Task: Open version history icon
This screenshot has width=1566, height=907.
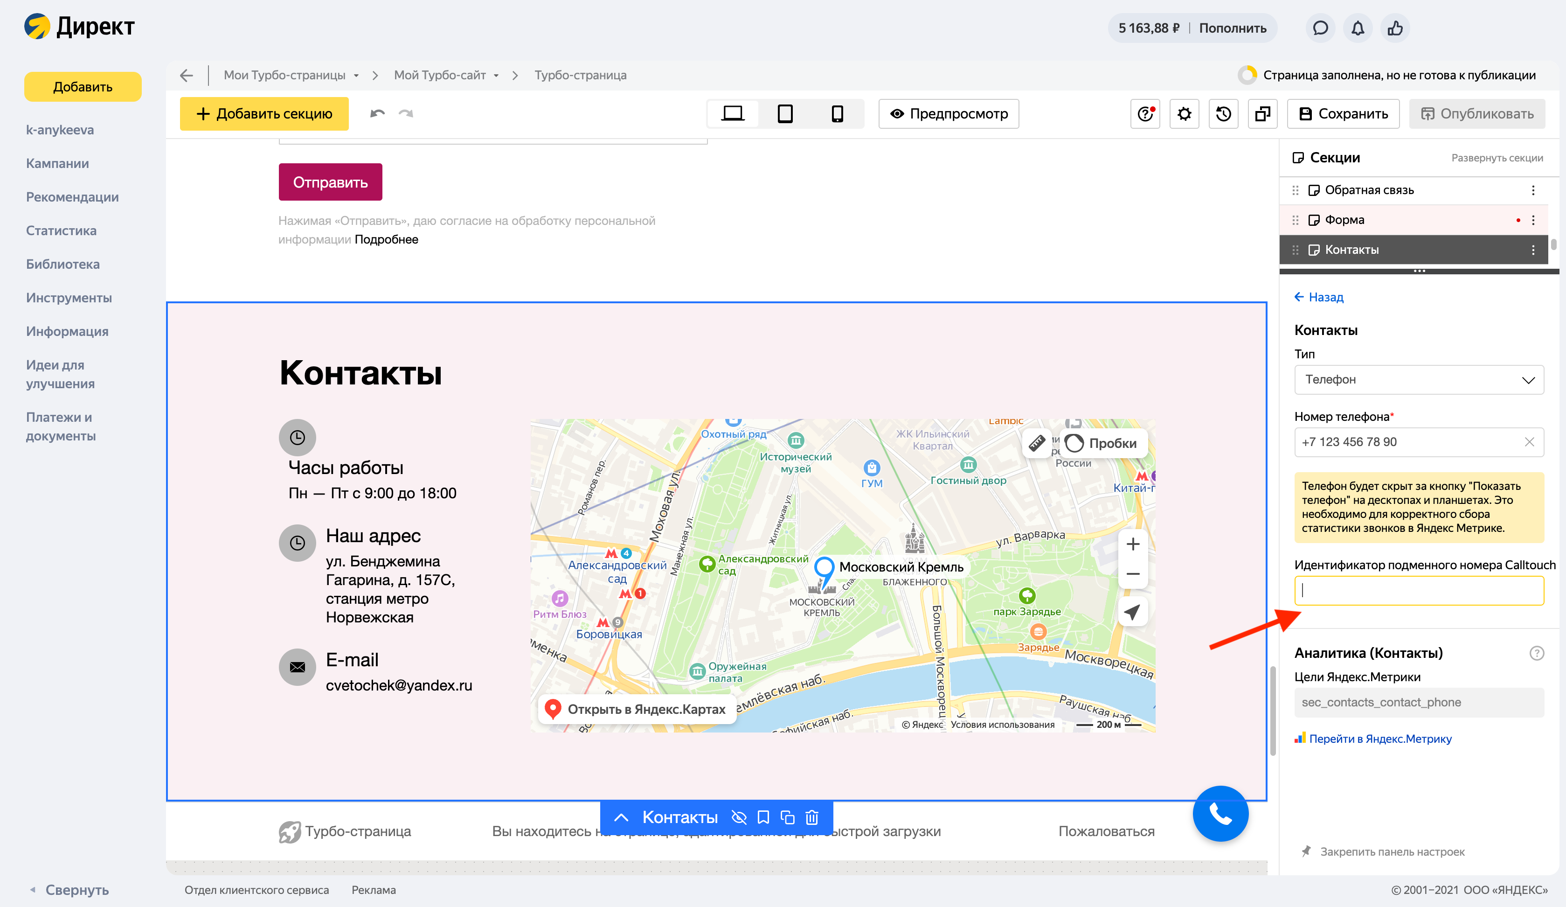Action: point(1224,114)
